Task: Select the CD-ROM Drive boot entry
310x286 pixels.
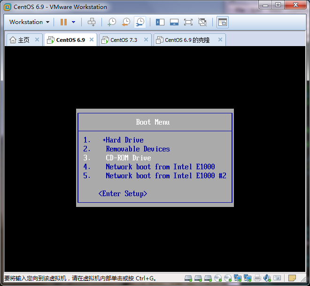Action: [128, 158]
